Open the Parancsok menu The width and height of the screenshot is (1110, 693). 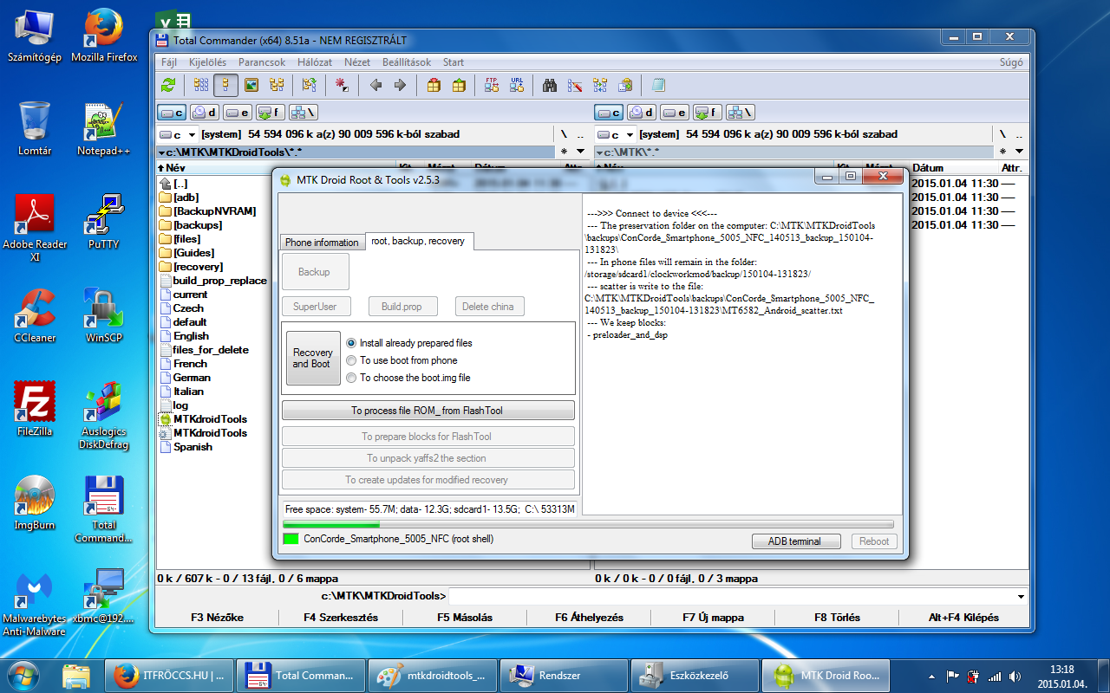coord(262,62)
